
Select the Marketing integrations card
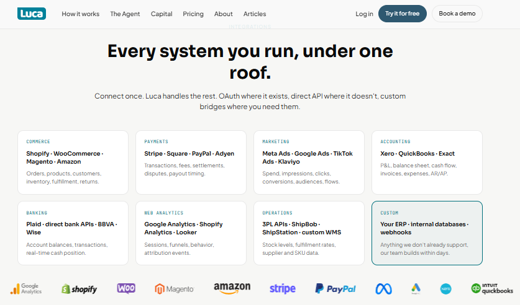[x=309, y=162]
